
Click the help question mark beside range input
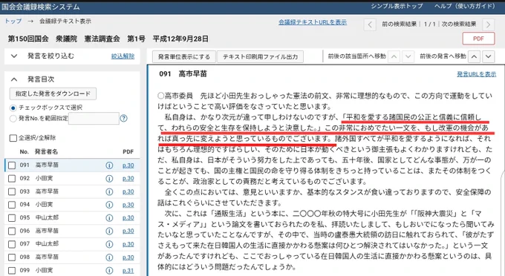pos(124,119)
